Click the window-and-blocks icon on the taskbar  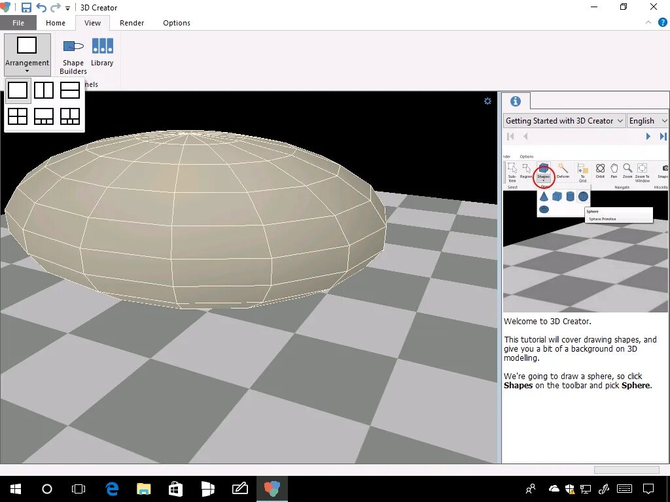tap(207, 489)
